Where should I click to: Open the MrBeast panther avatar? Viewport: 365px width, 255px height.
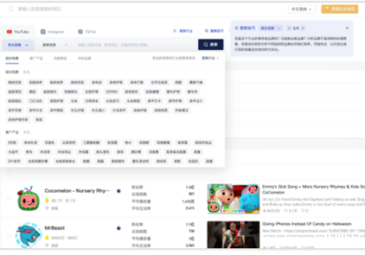(29, 235)
